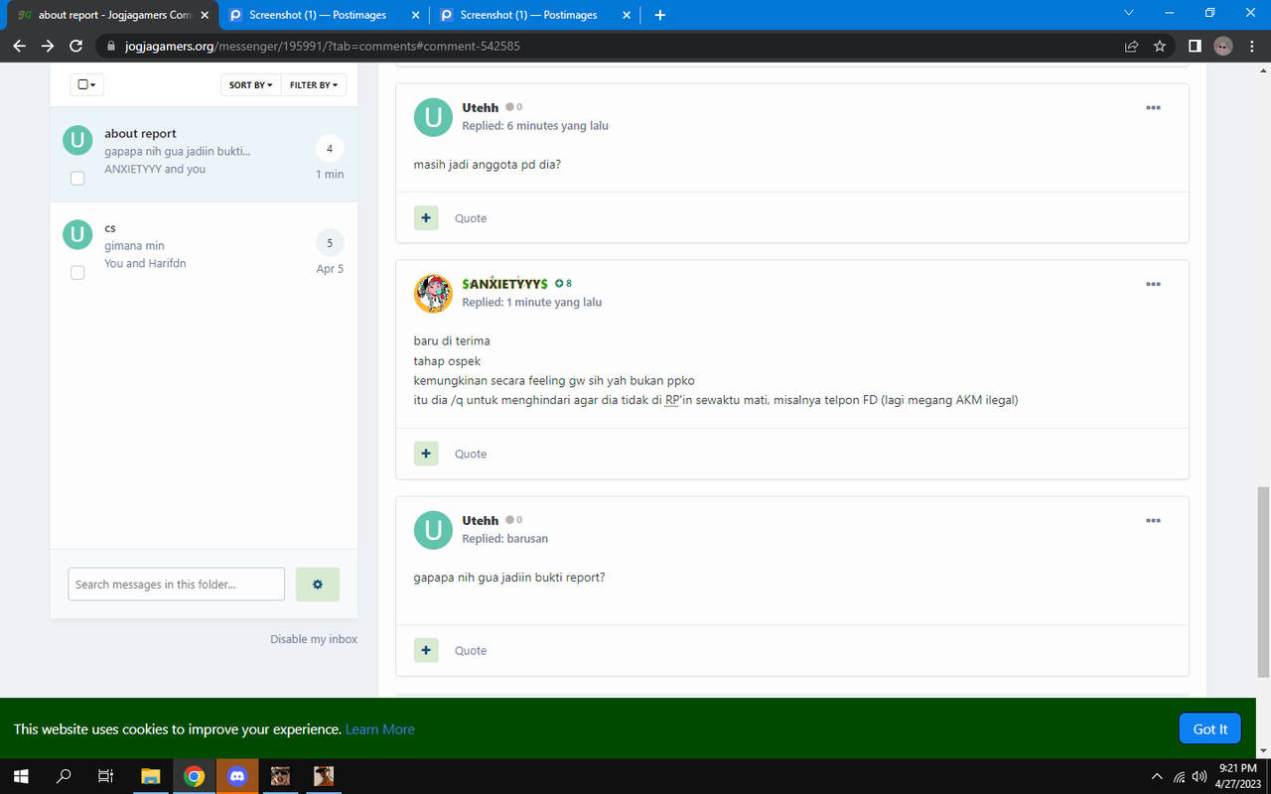The width and height of the screenshot is (1271, 794).
Task: Open options menu on 'gapapa nih gua' post
Action: point(1153,520)
